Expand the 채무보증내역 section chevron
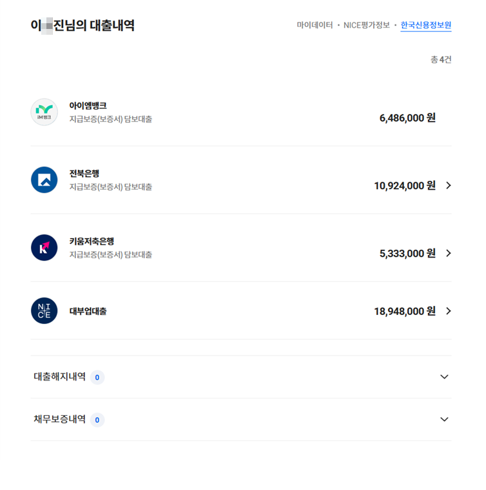486x490 pixels. [444, 419]
